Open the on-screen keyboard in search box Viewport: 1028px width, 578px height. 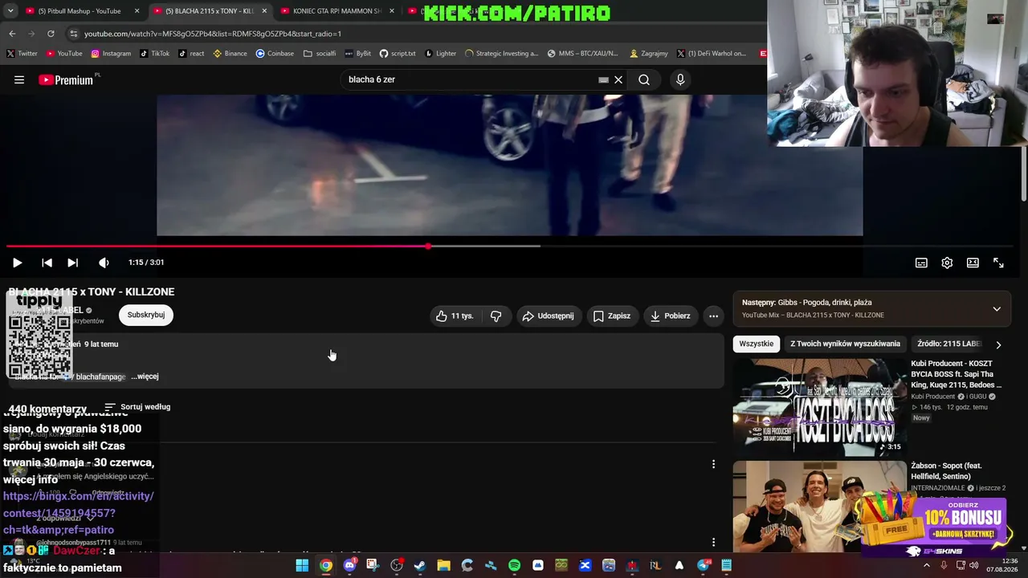pos(603,79)
